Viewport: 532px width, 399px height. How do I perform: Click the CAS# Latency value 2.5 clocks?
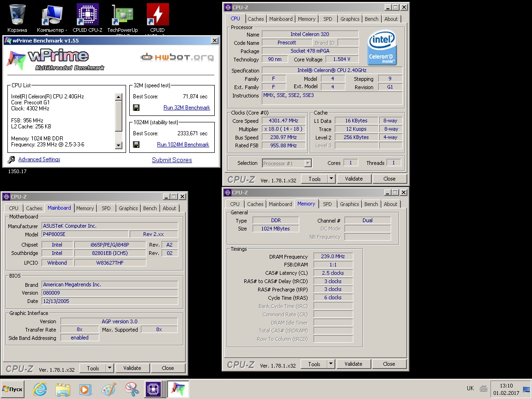click(333, 273)
